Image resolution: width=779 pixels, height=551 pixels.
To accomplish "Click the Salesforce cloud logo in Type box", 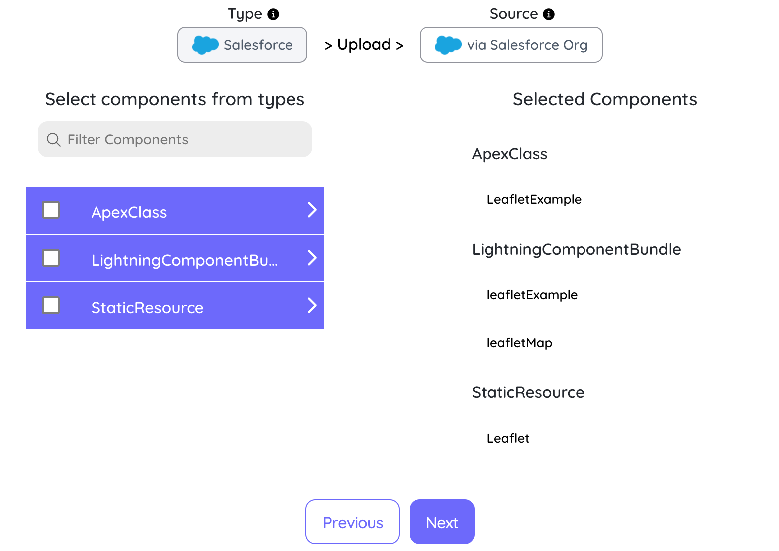I will pyautogui.click(x=205, y=45).
